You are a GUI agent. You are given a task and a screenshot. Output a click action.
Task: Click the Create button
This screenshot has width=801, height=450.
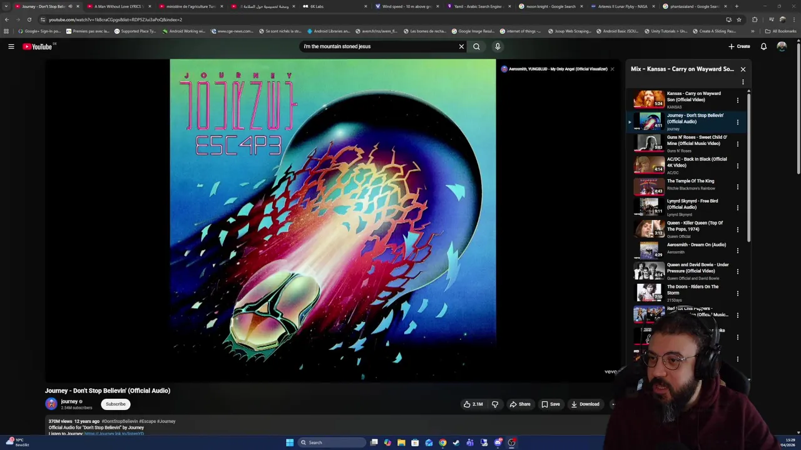pyautogui.click(x=739, y=46)
